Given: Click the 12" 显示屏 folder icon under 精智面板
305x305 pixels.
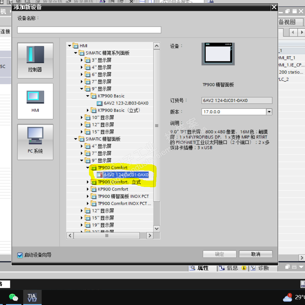Looking at the screenshot, I should (88, 211).
